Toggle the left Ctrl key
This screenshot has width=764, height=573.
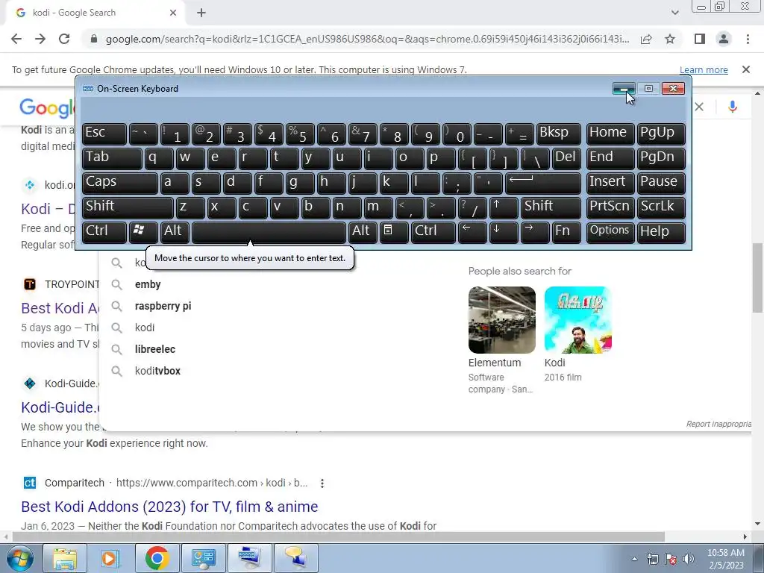click(x=104, y=231)
